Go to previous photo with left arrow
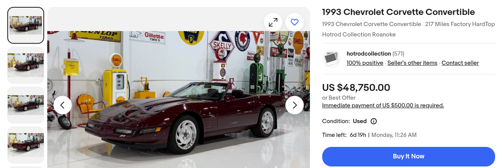Screen dimensions: 502x168 tap(63, 105)
